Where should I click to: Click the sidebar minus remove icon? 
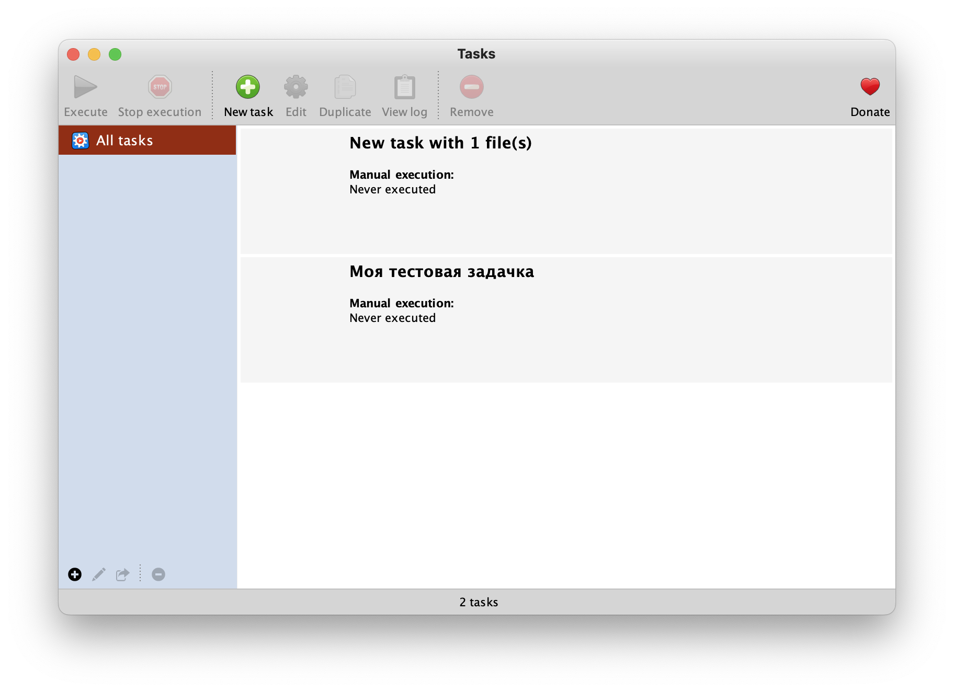pyautogui.click(x=158, y=574)
